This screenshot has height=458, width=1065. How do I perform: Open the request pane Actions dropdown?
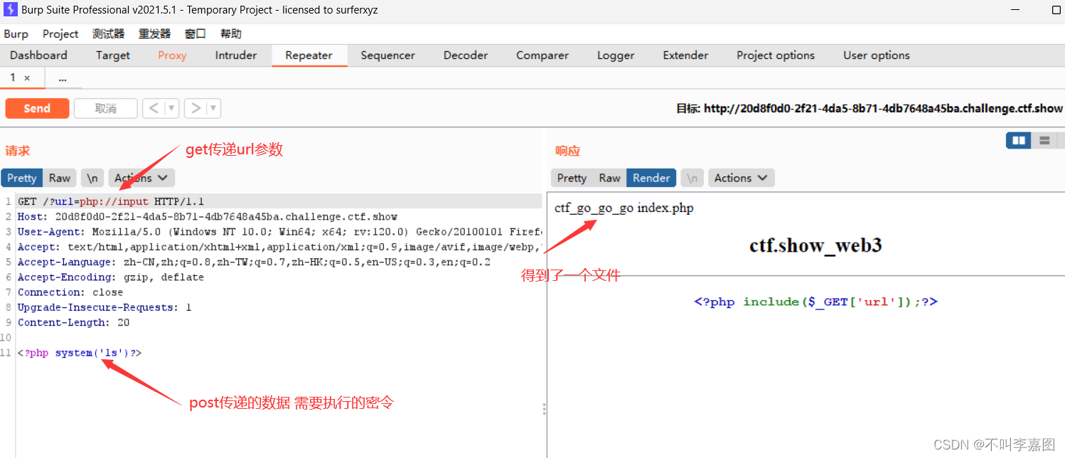point(141,178)
